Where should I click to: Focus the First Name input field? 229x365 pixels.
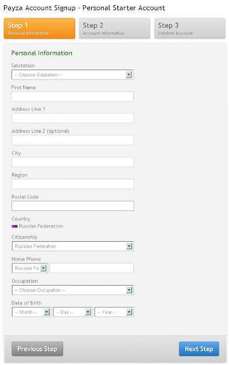72,96
